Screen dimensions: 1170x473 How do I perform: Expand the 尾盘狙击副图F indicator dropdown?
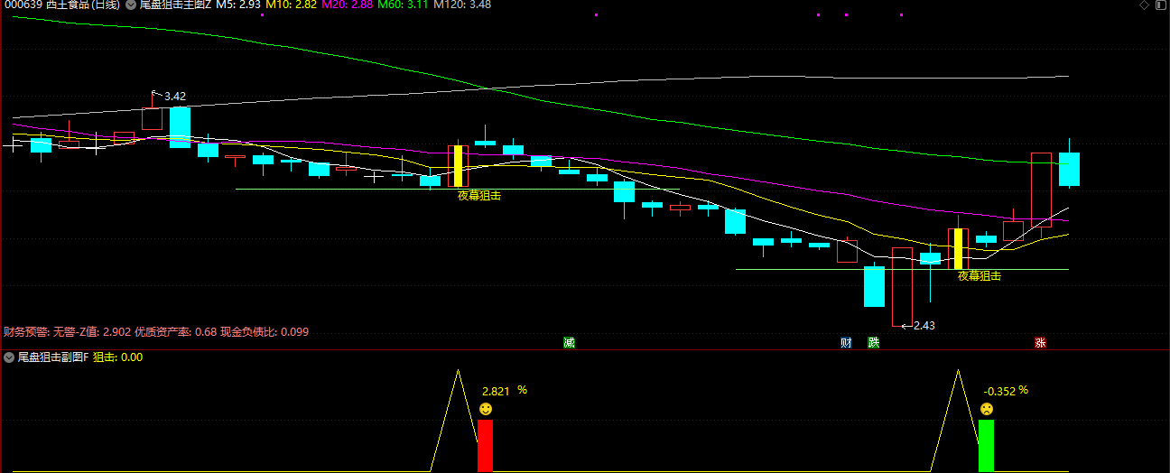click(x=9, y=357)
